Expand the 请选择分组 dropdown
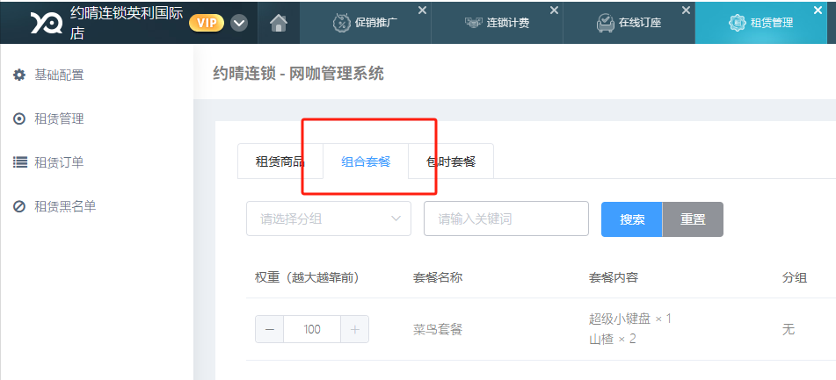This screenshot has width=836, height=380. tap(329, 219)
